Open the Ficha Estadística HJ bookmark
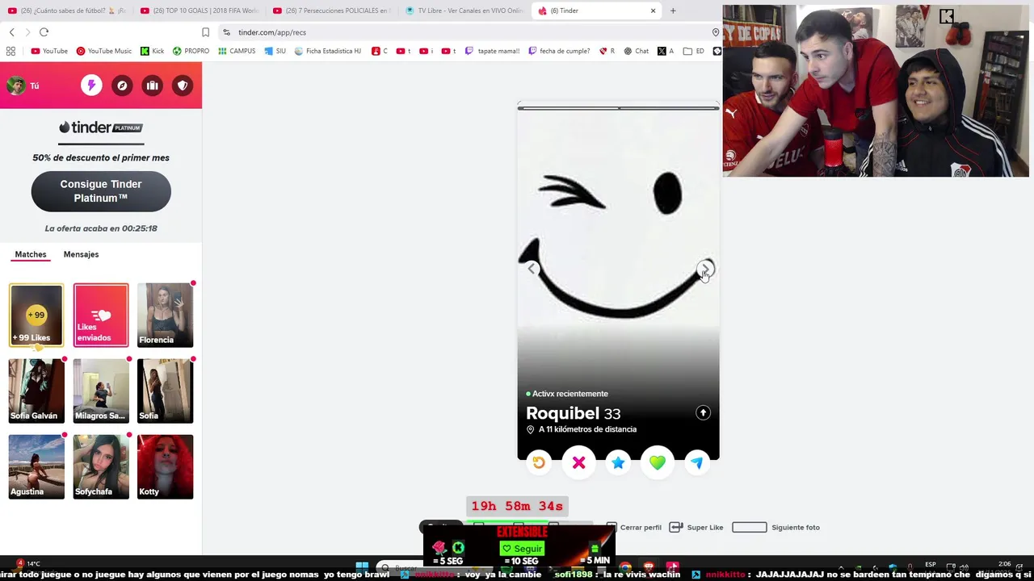Image resolution: width=1034 pixels, height=581 pixels. [x=327, y=51]
